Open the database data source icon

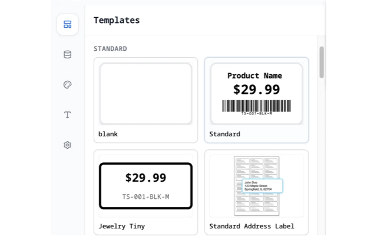pyautogui.click(x=67, y=55)
